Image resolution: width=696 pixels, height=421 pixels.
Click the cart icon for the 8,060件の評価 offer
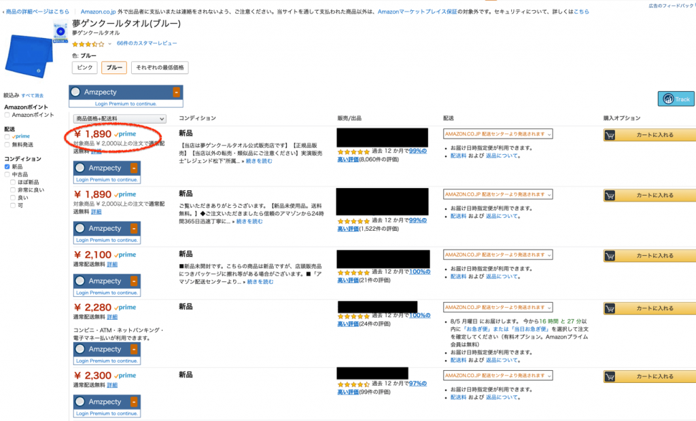click(610, 135)
